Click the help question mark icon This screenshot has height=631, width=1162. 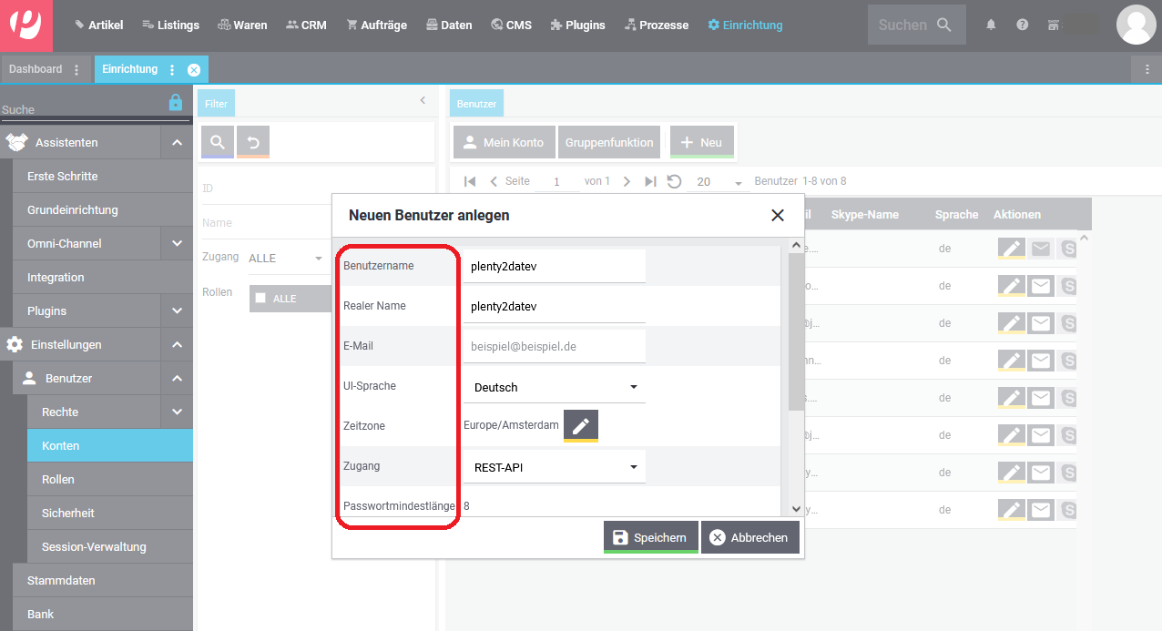[1022, 25]
